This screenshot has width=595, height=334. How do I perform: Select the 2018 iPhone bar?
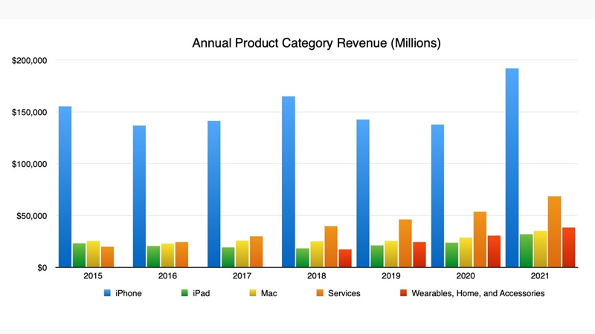289,182
